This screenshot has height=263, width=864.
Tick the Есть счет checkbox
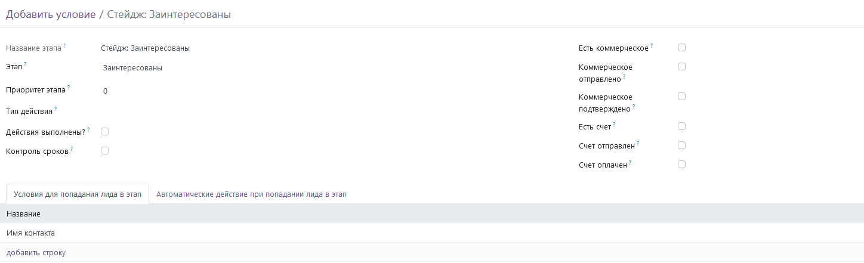[681, 126]
